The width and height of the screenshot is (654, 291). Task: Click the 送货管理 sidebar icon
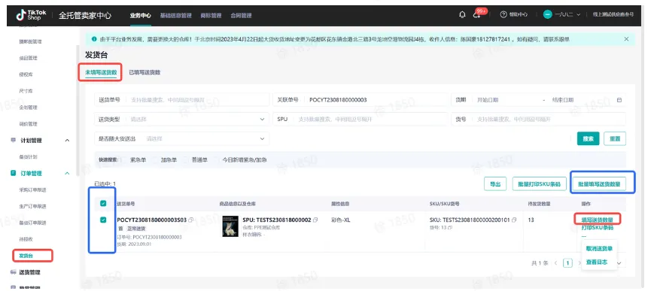(14, 272)
